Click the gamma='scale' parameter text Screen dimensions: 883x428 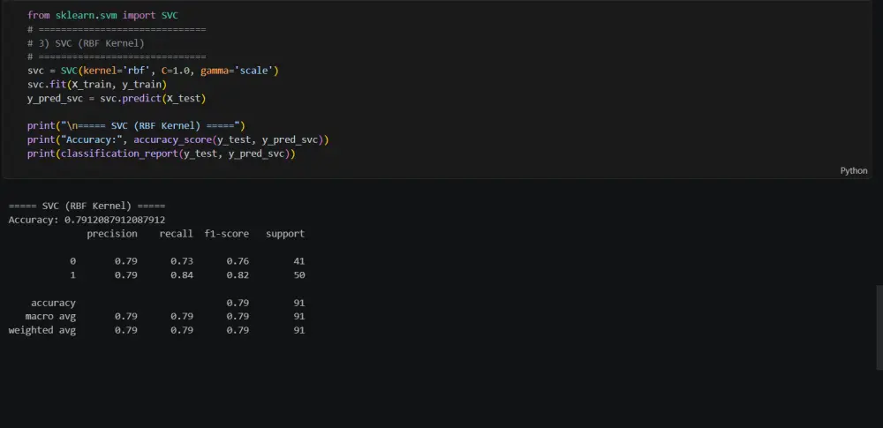237,71
